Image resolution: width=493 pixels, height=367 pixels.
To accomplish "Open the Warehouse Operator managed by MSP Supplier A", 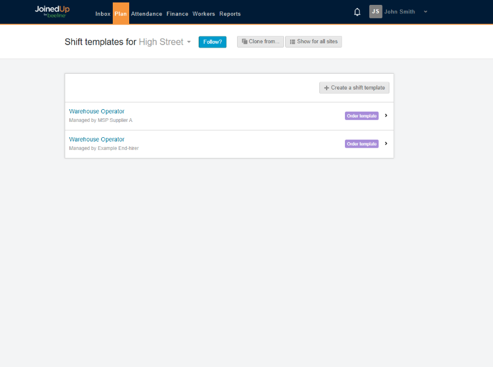I will tap(96, 111).
